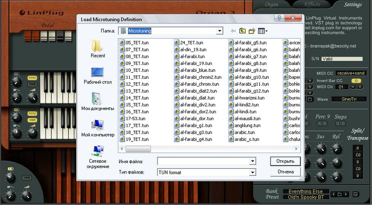372x205 pixels.
Task: Select the 12_TET.tun file
Action: [137, 84]
